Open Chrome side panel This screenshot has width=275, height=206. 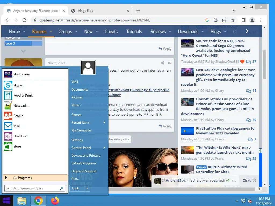(243, 20)
